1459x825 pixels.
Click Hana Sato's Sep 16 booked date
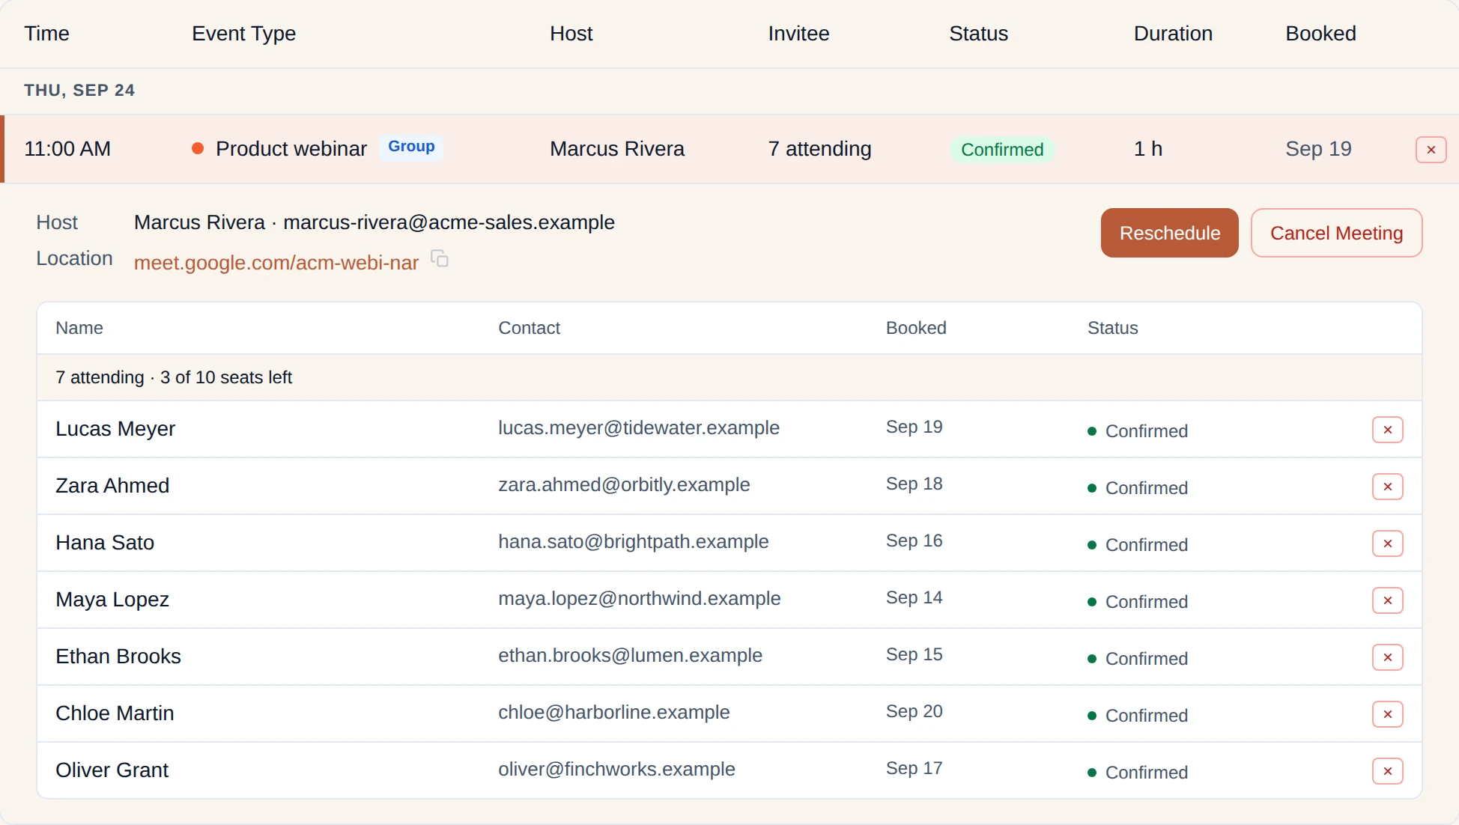(914, 541)
